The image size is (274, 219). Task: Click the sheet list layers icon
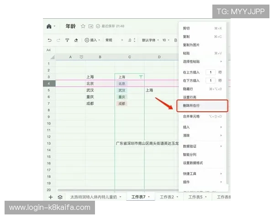[x=60, y=197]
